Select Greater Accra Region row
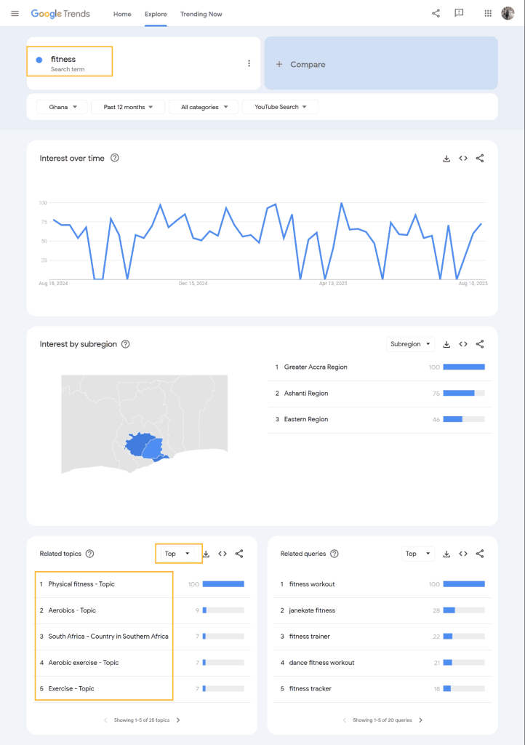 [x=380, y=367]
